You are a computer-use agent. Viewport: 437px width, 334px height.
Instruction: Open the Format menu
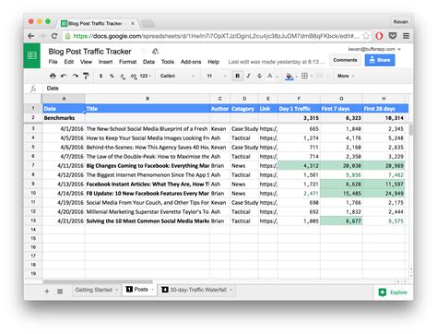(127, 62)
